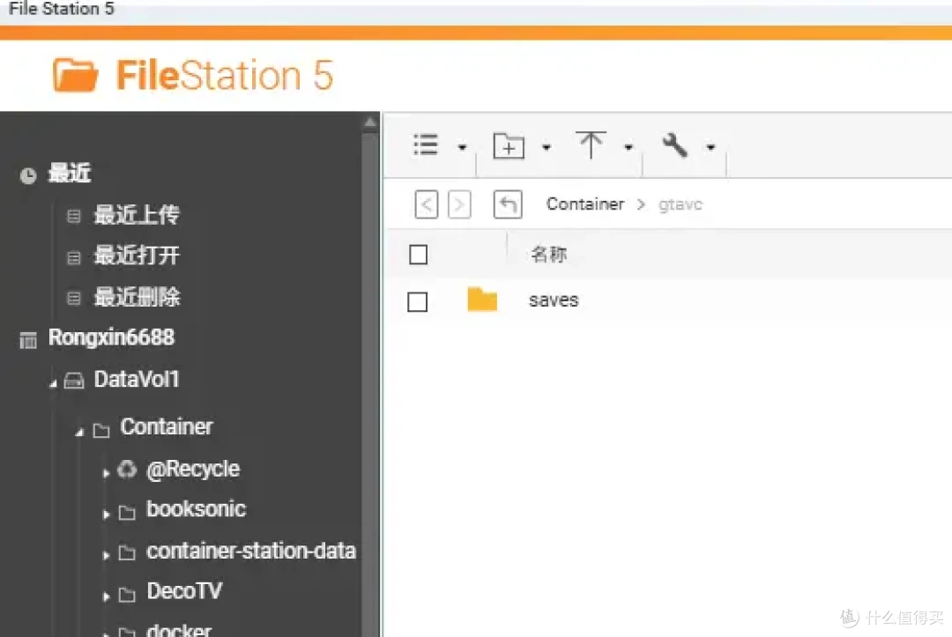Open 最近上传 in the sidebar
This screenshot has width=952, height=637.
137,214
